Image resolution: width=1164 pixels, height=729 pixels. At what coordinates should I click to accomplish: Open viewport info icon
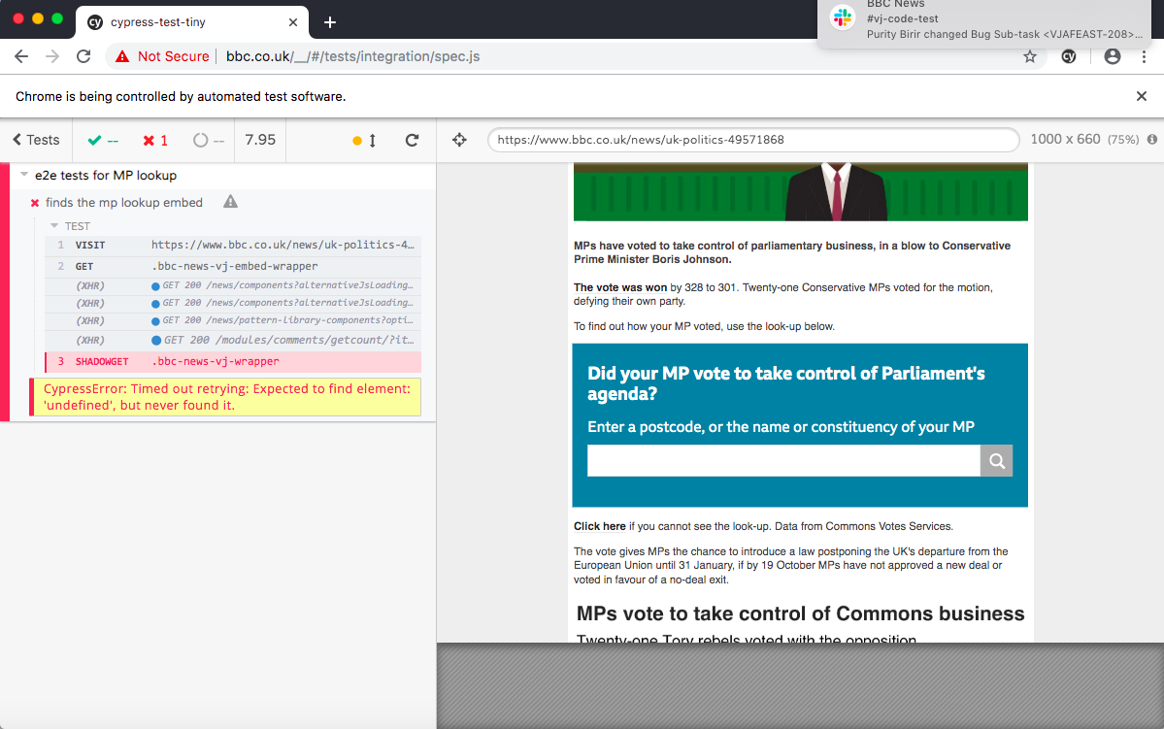(x=1152, y=140)
